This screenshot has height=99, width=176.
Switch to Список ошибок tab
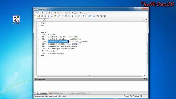click(56, 93)
